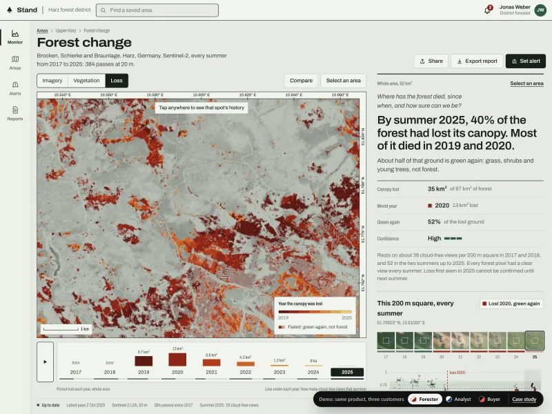Viewport: 552px width, 414px height.
Task: Open the Monitor section in sidebar
Action: pos(14,37)
